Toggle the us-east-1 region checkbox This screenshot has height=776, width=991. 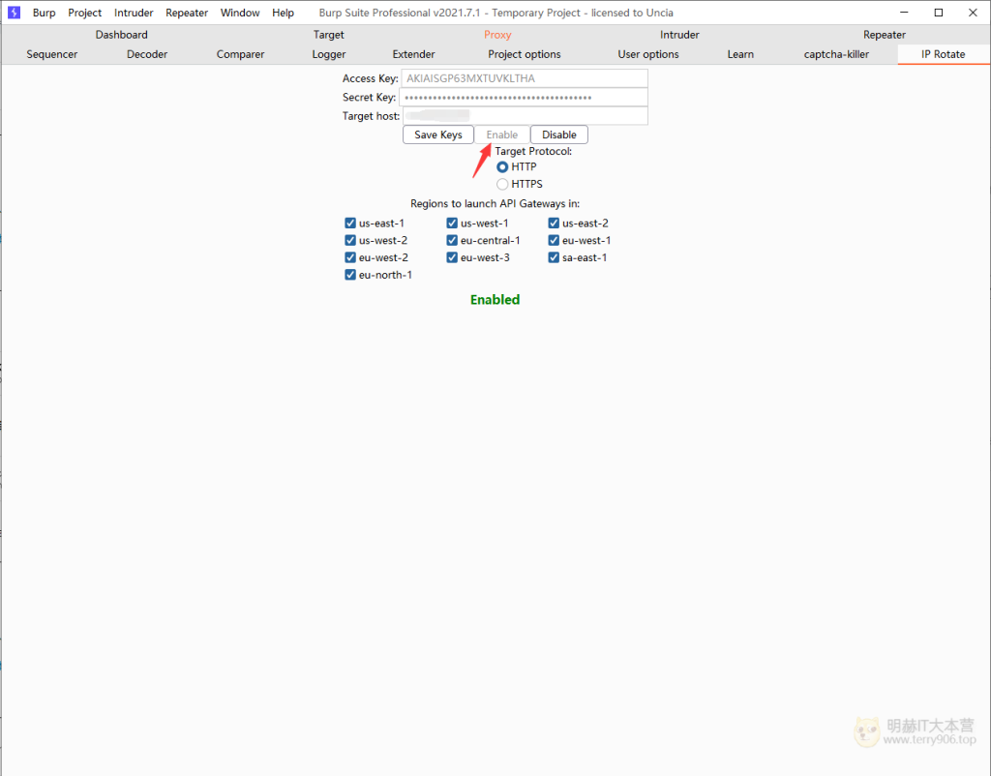tap(350, 224)
